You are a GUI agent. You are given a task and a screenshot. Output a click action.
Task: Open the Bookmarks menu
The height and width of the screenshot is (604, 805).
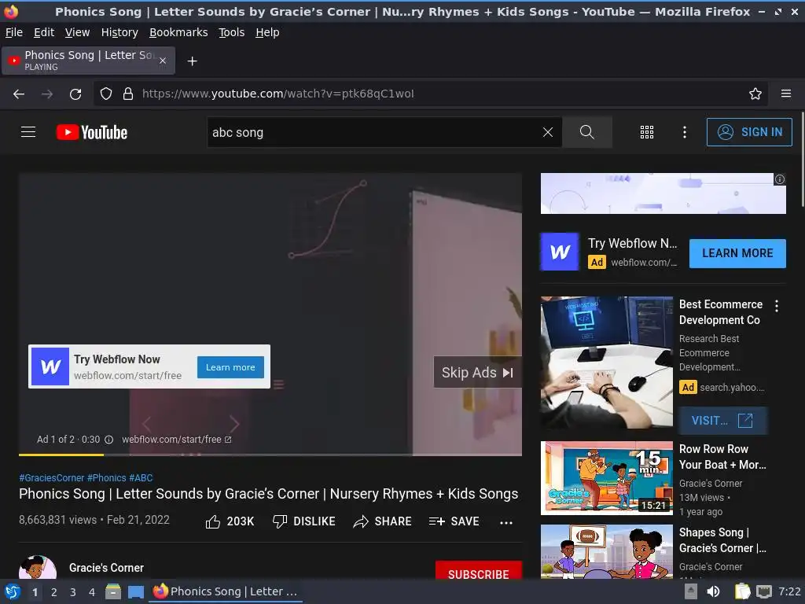point(178,32)
